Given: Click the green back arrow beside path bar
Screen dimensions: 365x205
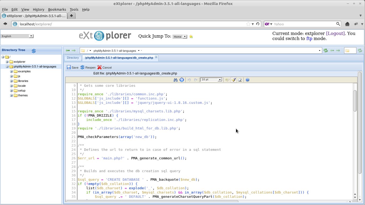Looking at the screenshot, I should point(68,50).
